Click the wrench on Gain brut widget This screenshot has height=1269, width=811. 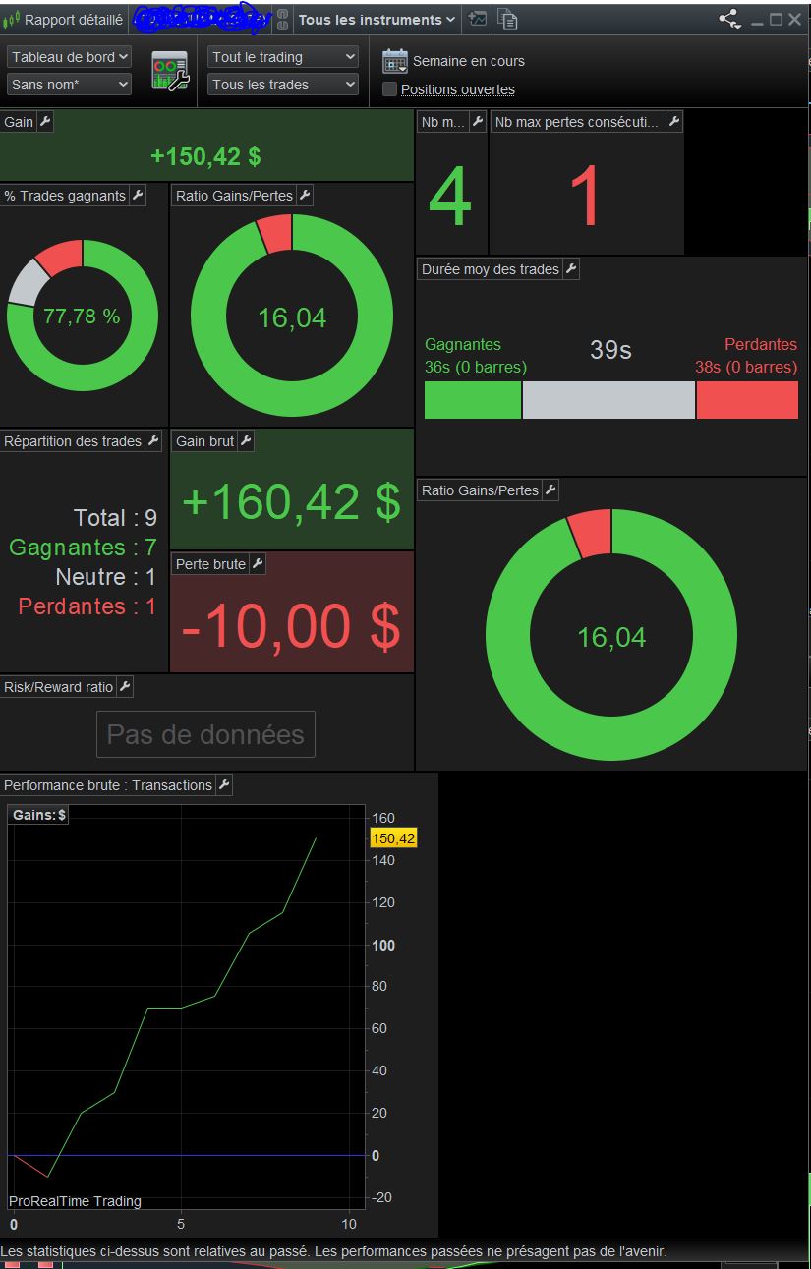pos(246,441)
